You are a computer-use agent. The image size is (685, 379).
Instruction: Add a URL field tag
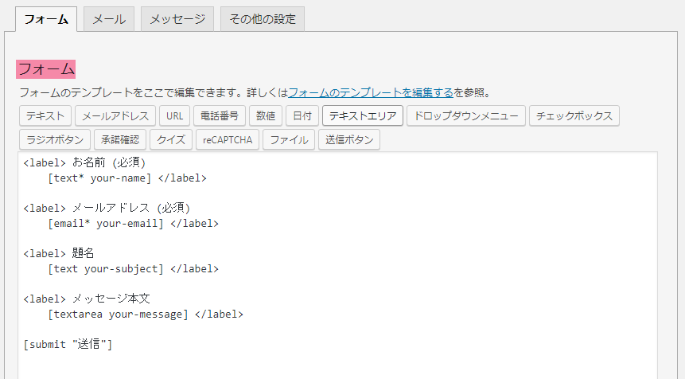(x=175, y=115)
